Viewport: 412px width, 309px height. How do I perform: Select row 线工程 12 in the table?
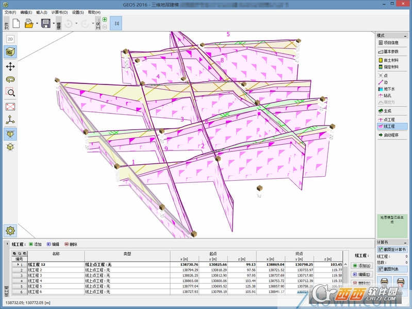pyautogui.click(x=177, y=264)
